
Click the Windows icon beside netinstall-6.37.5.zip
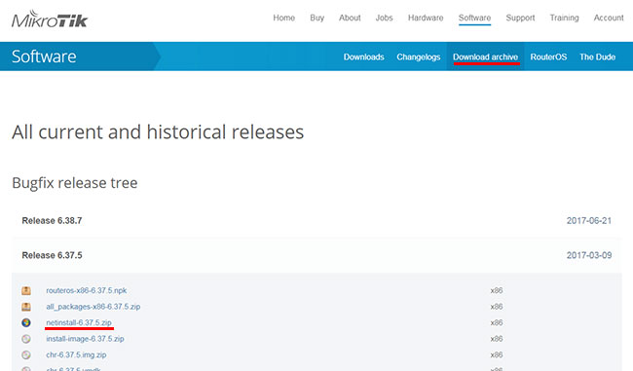point(26,322)
